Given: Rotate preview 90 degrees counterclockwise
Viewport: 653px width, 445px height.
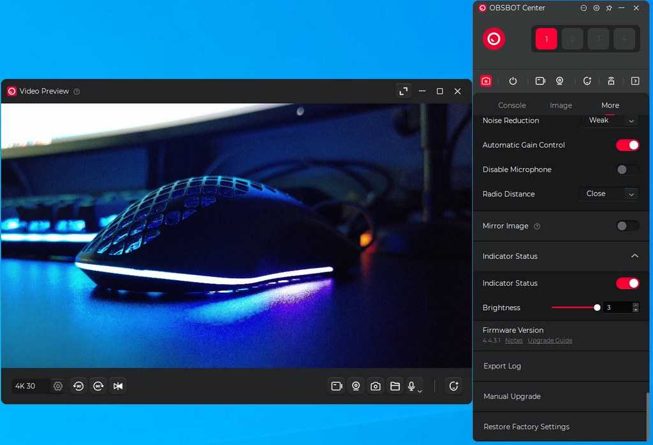Looking at the screenshot, I should [x=78, y=386].
